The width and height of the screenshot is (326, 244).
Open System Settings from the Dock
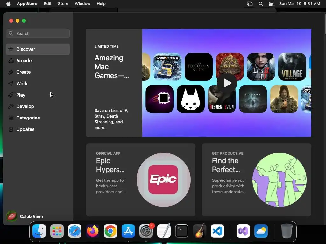(x=146, y=231)
